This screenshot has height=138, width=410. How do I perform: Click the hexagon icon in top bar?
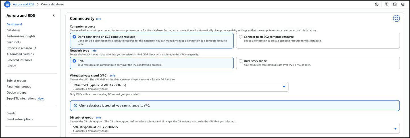[403, 4]
